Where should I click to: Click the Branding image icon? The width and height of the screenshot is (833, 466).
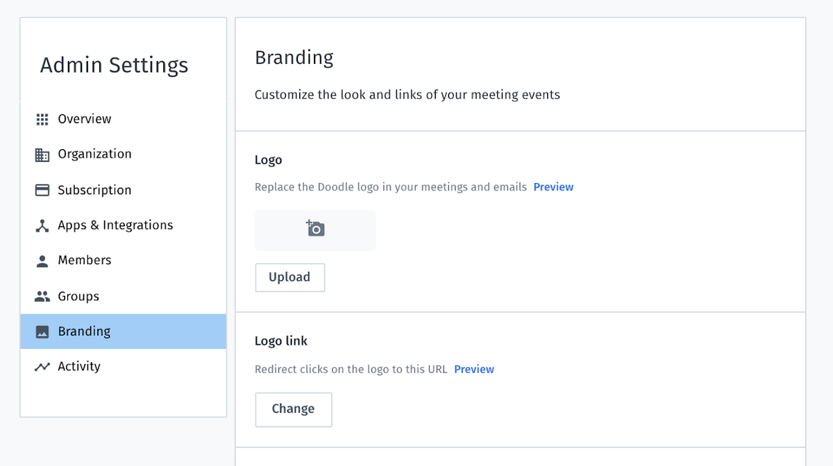point(42,331)
